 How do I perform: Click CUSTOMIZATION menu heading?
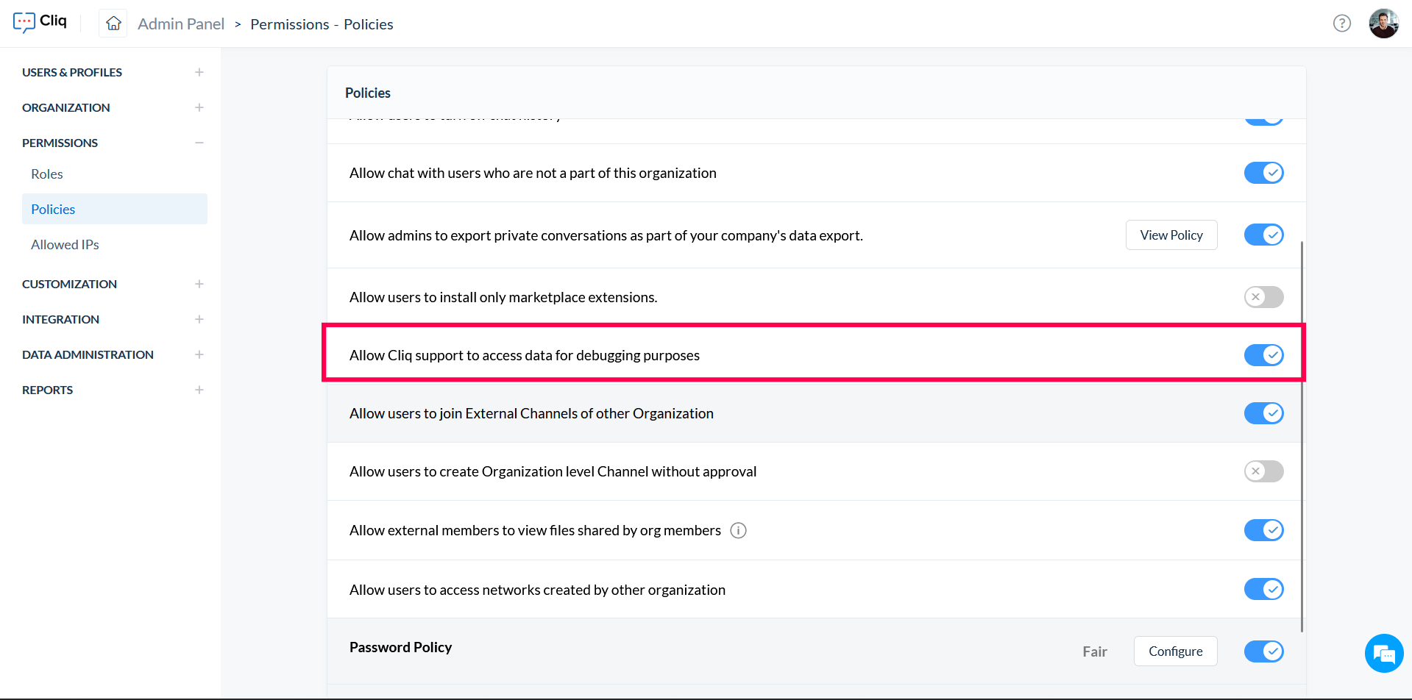coord(70,284)
